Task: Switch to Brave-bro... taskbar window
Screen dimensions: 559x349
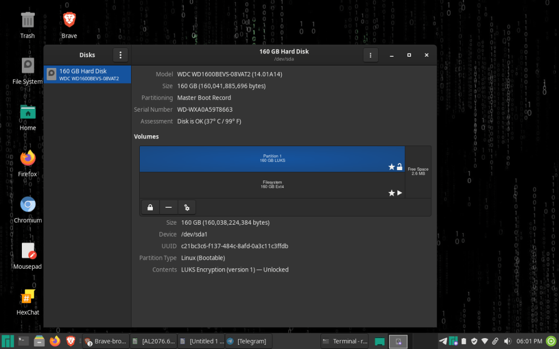Action: pos(105,341)
